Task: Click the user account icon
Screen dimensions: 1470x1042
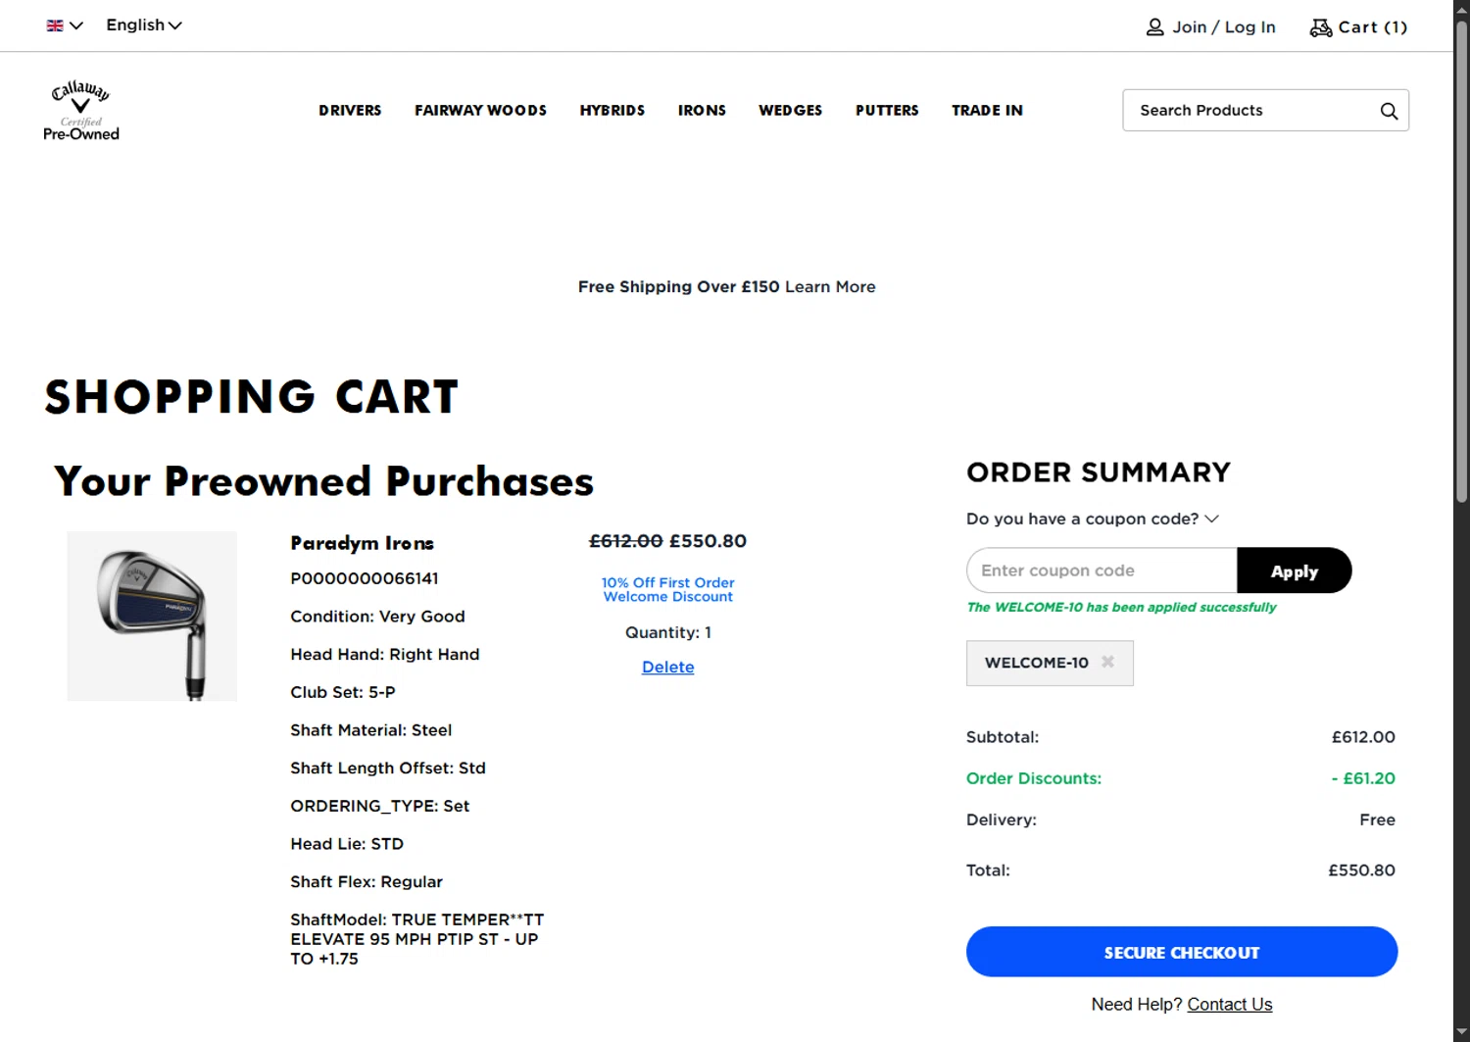Action: pyautogui.click(x=1155, y=27)
